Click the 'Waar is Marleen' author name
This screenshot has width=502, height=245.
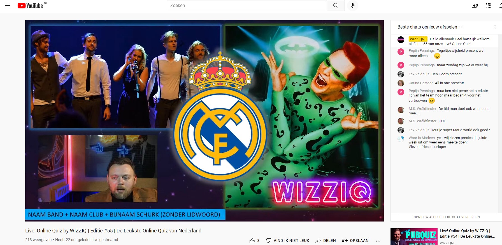pos(422,138)
